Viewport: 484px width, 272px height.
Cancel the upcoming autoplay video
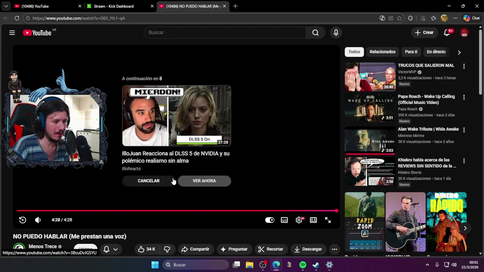pyautogui.click(x=149, y=181)
